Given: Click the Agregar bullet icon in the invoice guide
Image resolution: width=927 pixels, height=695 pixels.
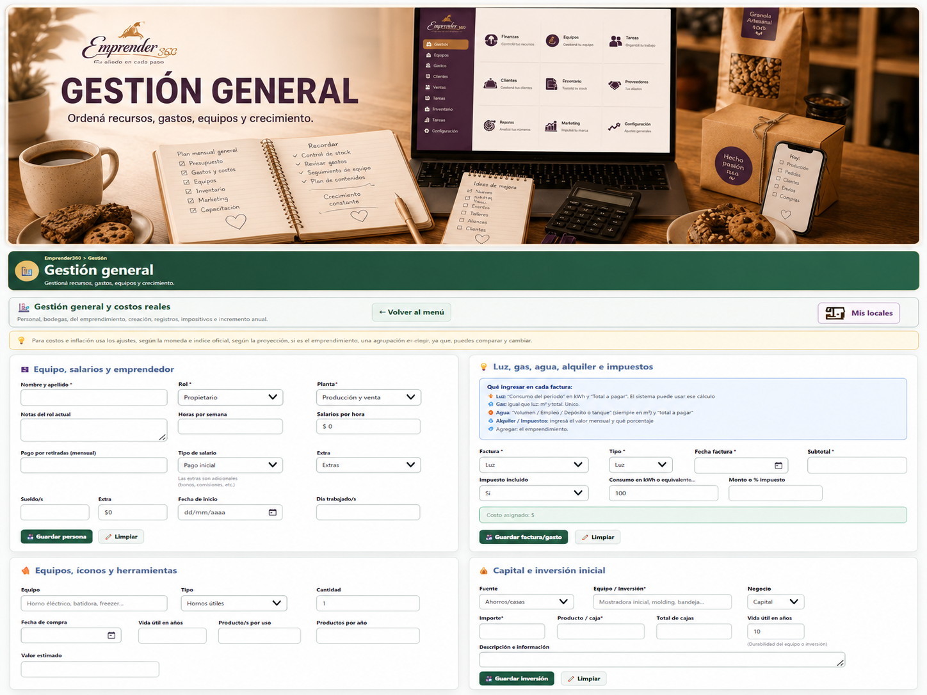Looking at the screenshot, I should coord(491,429).
